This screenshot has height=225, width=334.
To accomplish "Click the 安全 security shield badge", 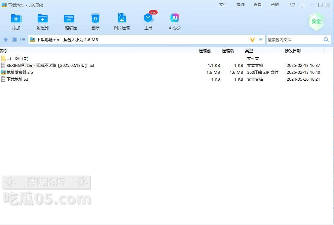I will pyautogui.click(x=316, y=21).
